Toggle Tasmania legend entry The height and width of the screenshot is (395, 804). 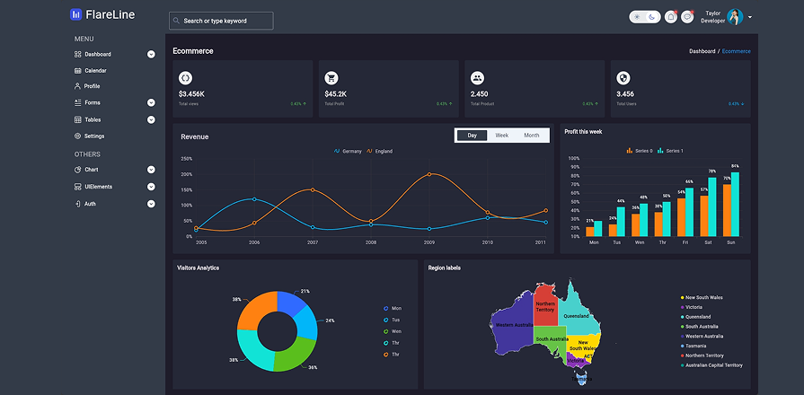694,346
